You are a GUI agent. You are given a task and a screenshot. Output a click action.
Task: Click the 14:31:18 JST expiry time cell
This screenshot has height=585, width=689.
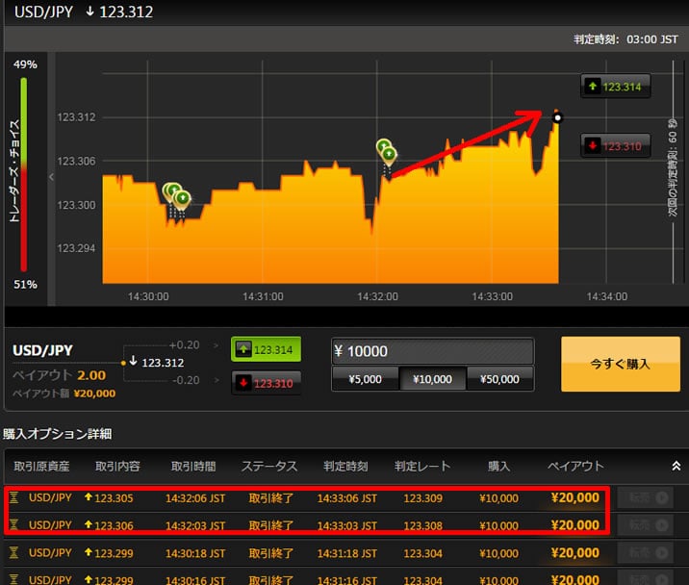coord(347,553)
